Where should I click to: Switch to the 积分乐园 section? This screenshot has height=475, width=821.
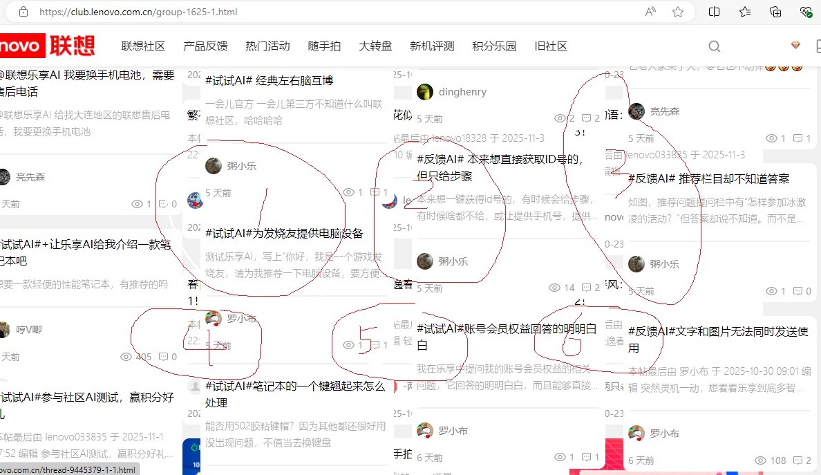[x=494, y=46]
